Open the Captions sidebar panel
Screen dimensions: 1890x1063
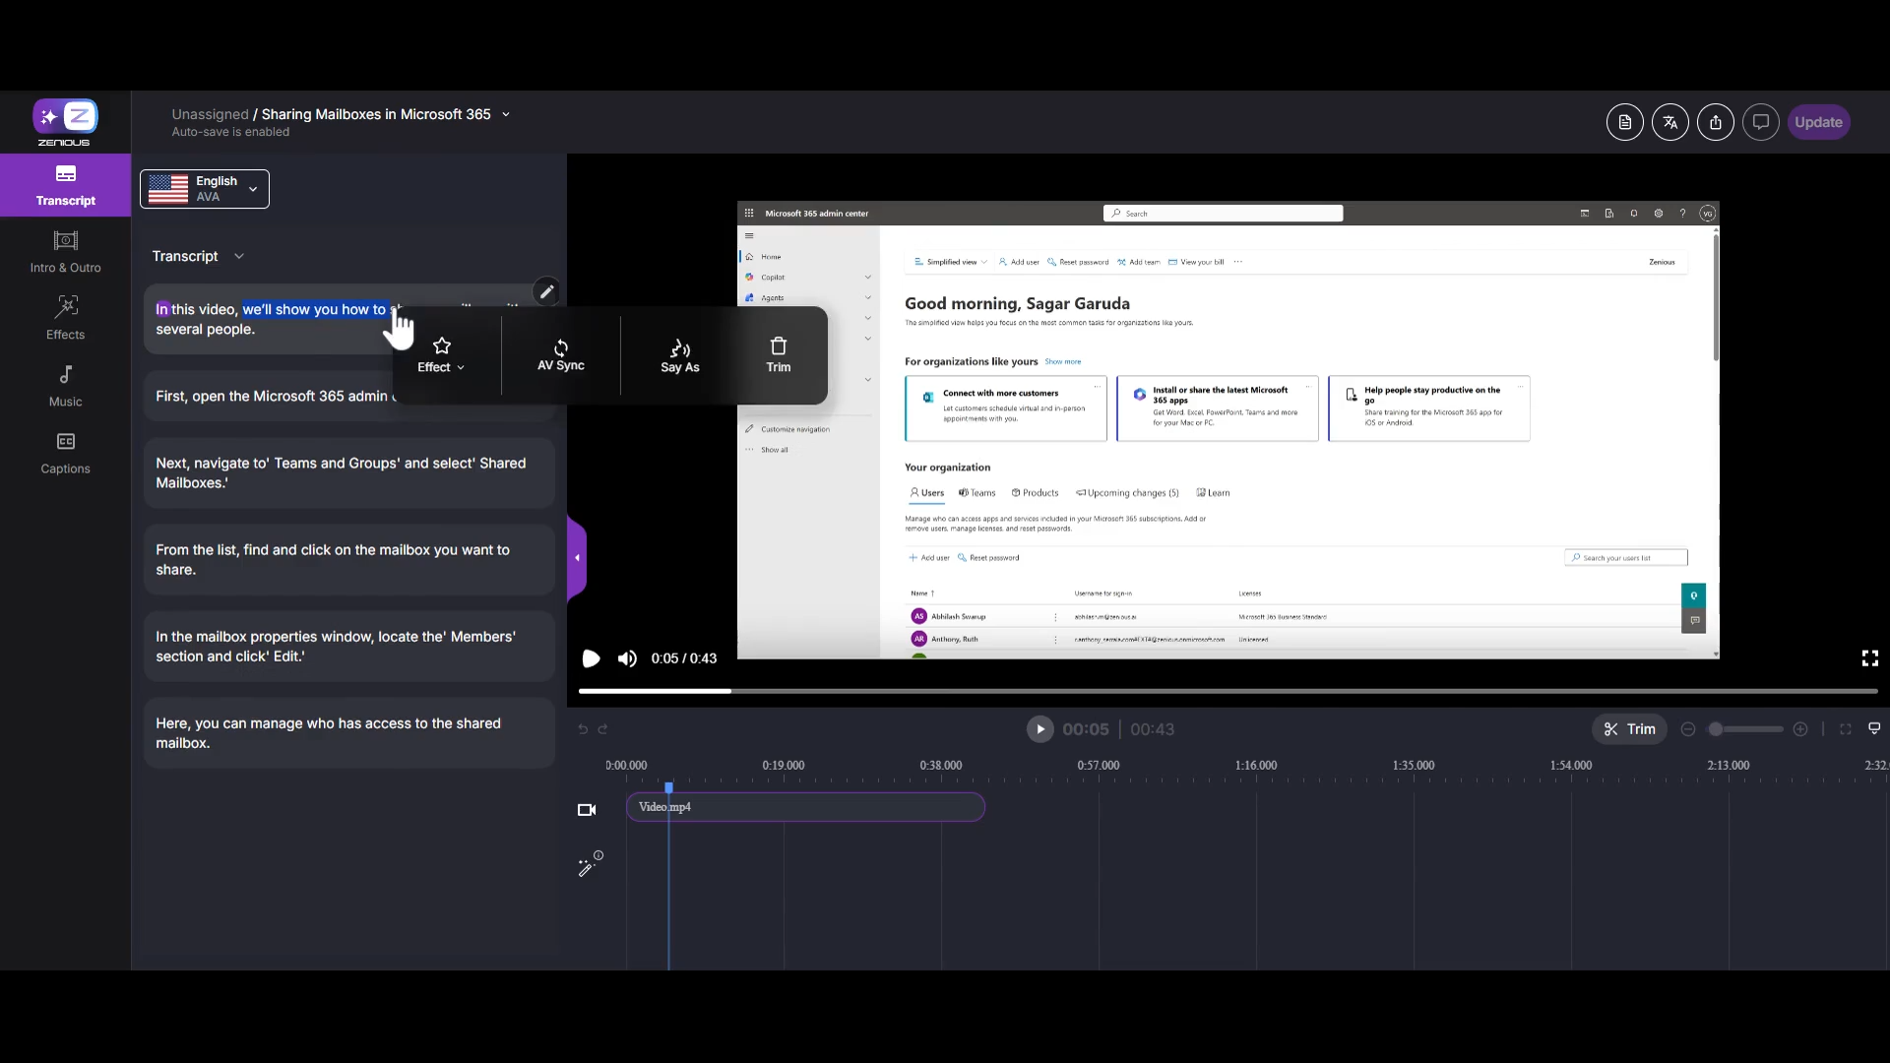(x=65, y=453)
